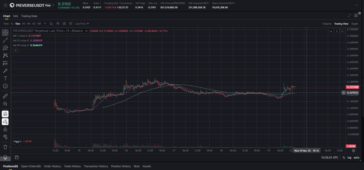
Task: Click the MA 25 indicator legend
Action: (28, 40)
